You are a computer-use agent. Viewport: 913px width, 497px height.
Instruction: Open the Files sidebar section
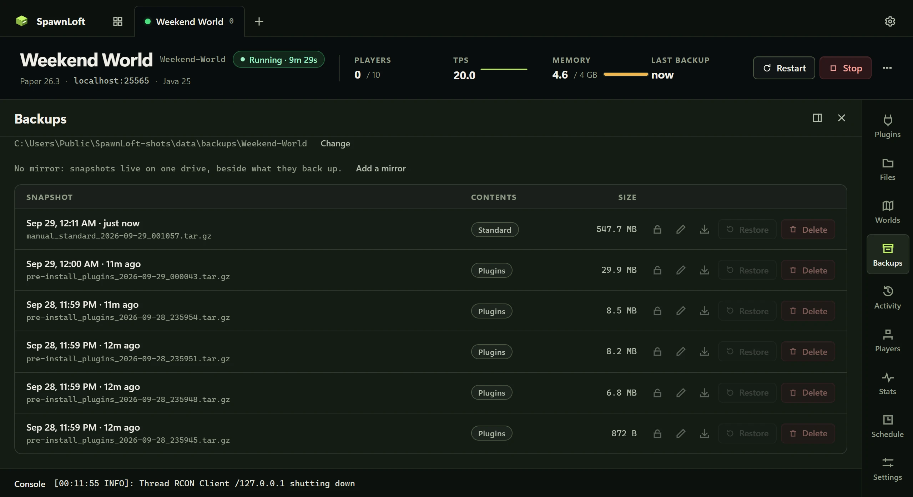coord(887,169)
